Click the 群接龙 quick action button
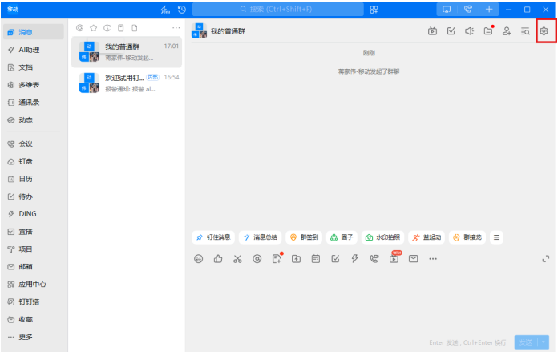Image resolution: width=558 pixels, height=352 pixels. click(x=467, y=237)
